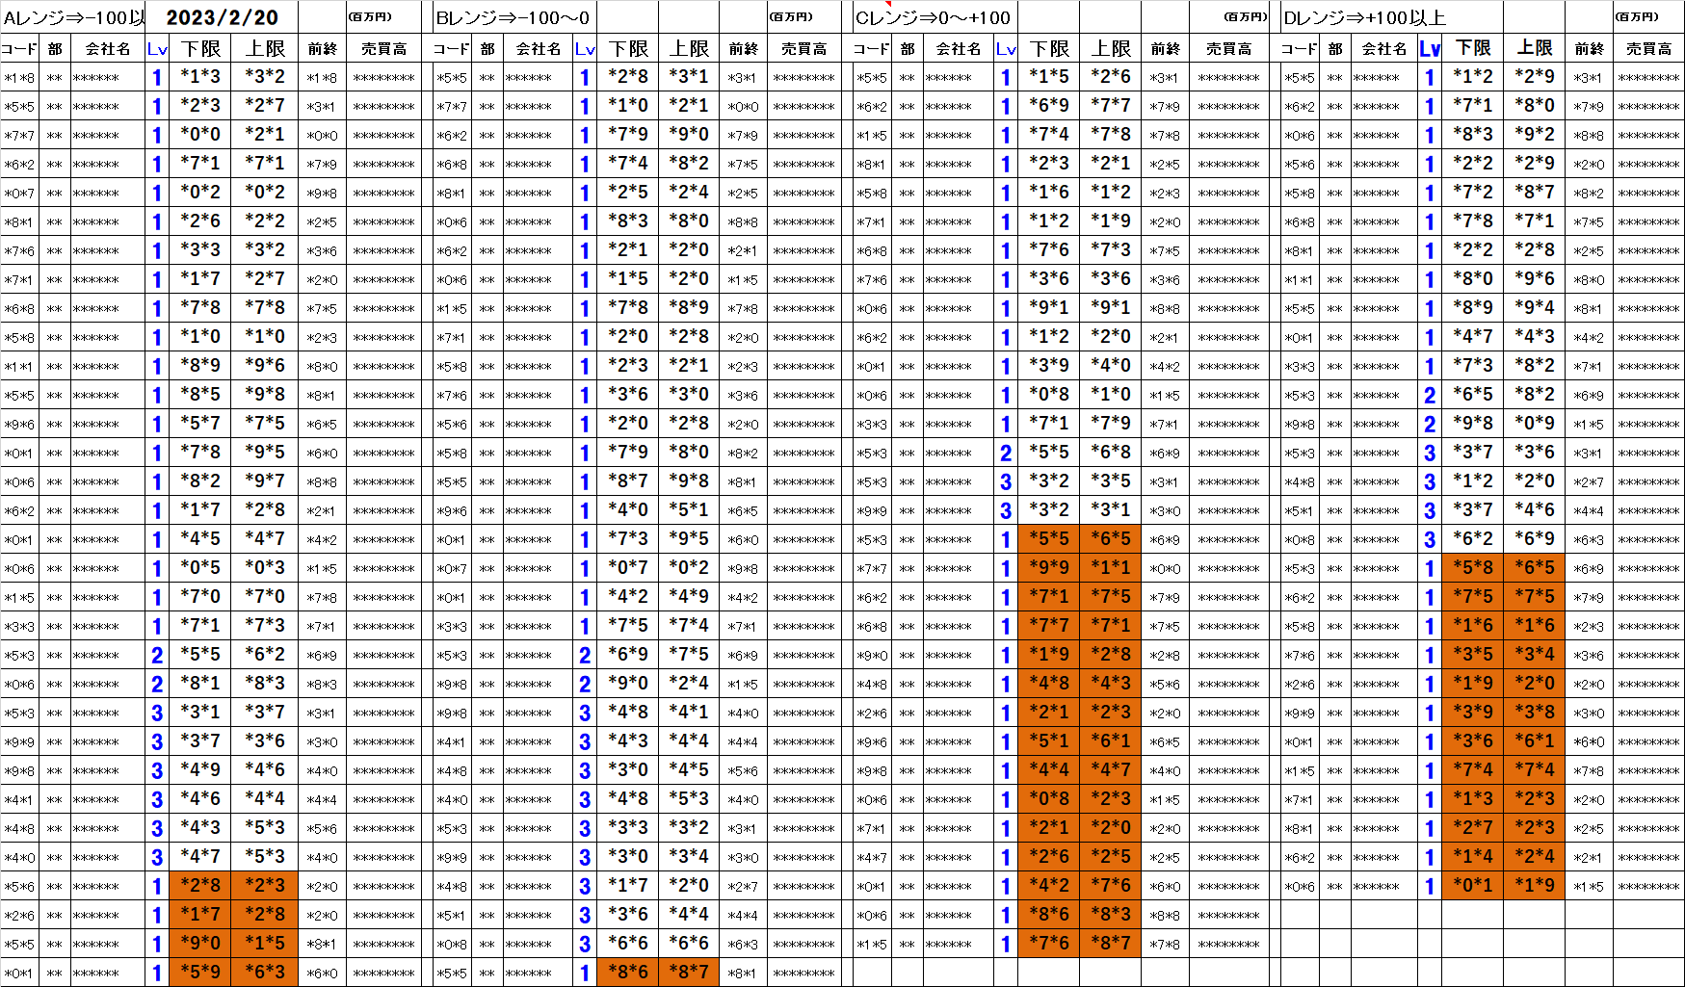This screenshot has width=1685, height=987.
Task: Select orange *1*1 cell in C range 上限
Action: click(1110, 567)
